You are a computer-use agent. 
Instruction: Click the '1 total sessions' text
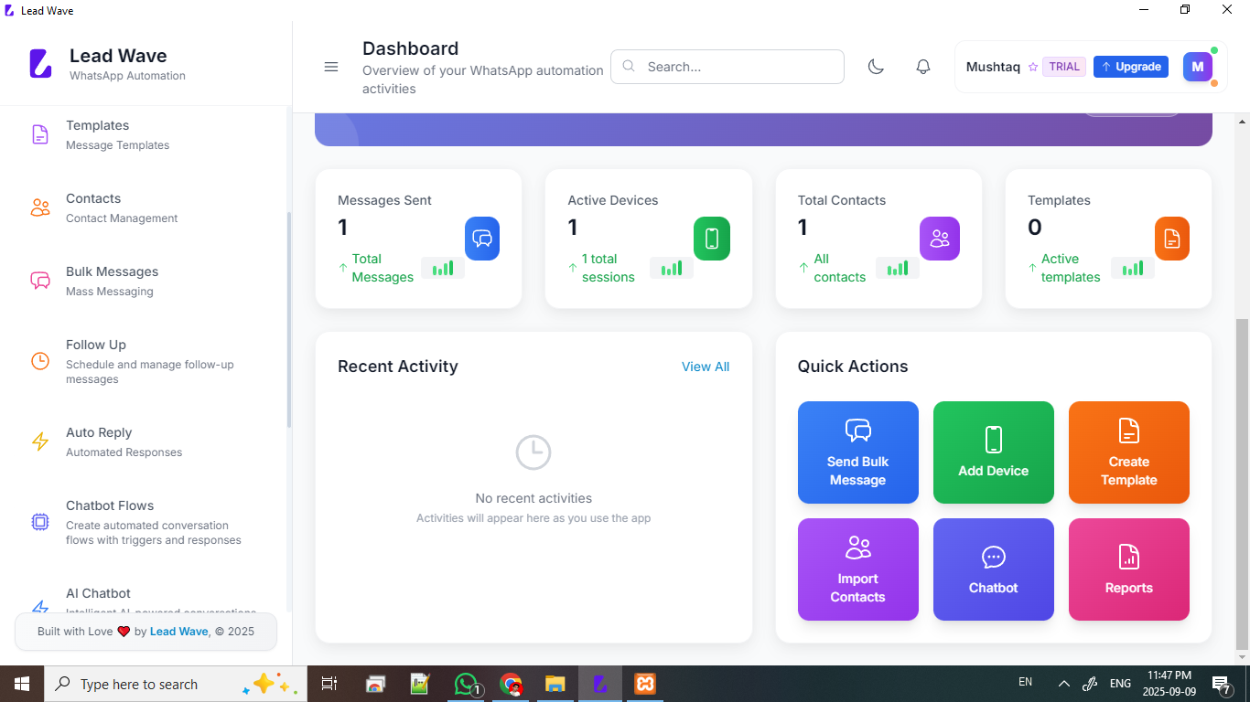point(609,268)
